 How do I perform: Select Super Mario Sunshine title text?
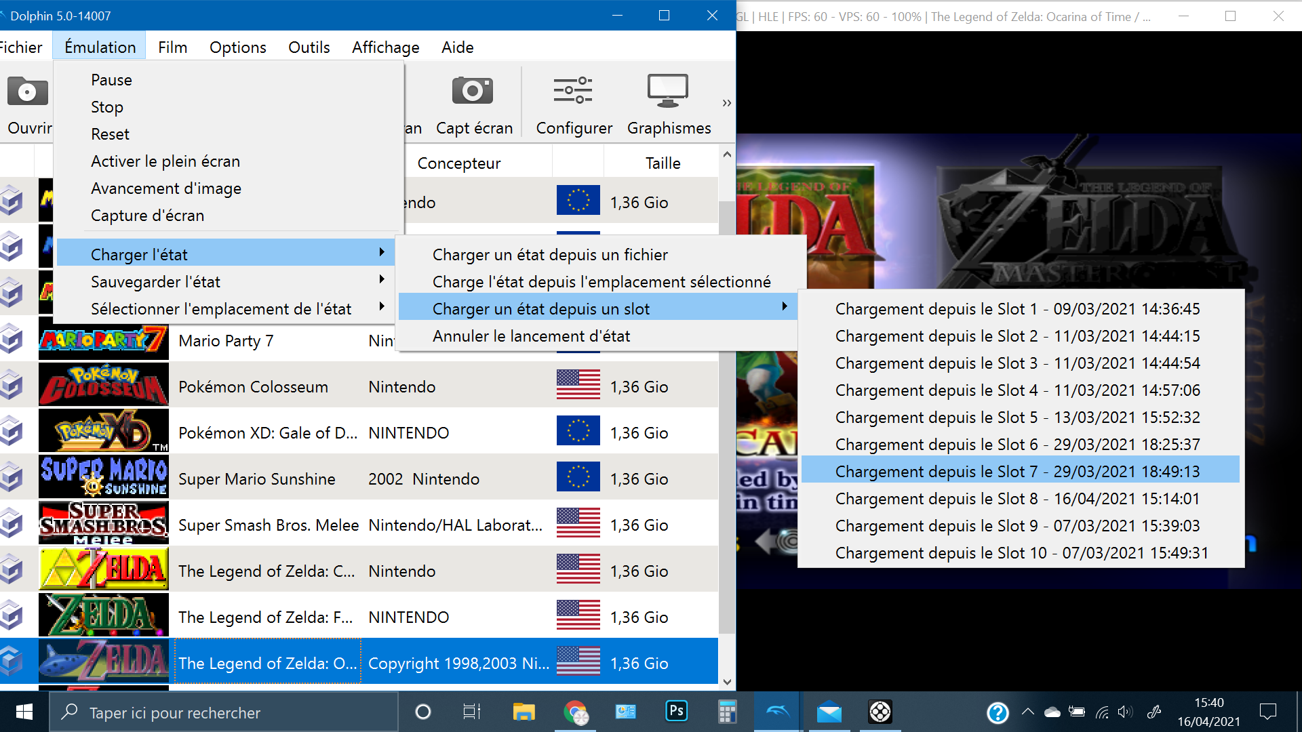(x=256, y=479)
